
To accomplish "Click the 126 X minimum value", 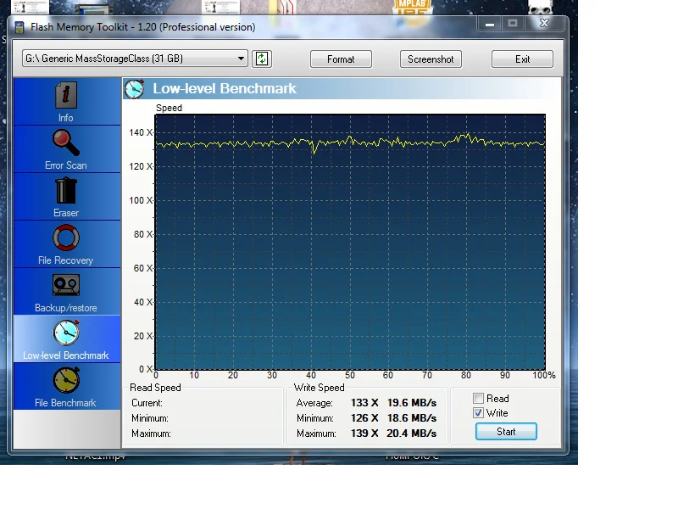I will (364, 418).
